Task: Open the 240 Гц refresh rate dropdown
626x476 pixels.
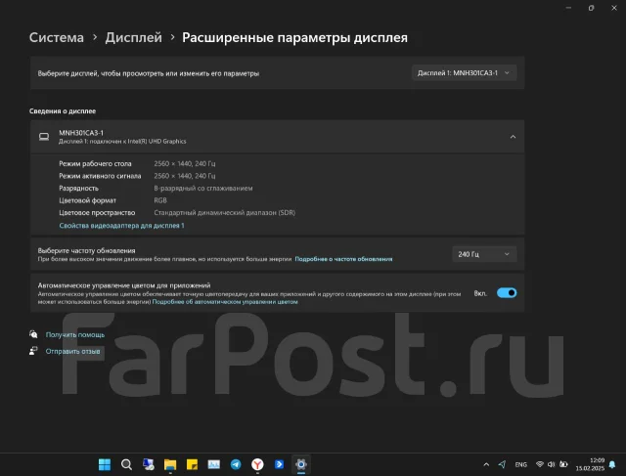Action: 484,254
